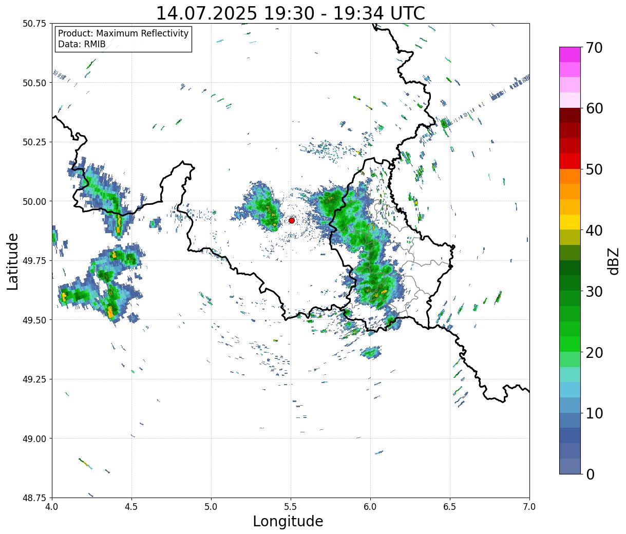Image resolution: width=626 pixels, height=534 pixels.
Task: Click the longitude tick label 5.0
Action: pyautogui.click(x=211, y=507)
